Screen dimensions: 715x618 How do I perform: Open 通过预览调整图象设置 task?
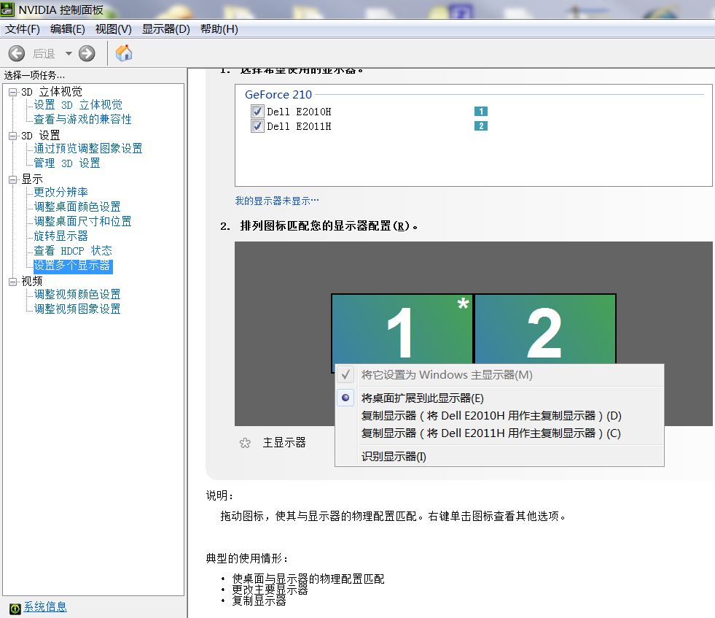[88, 149]
